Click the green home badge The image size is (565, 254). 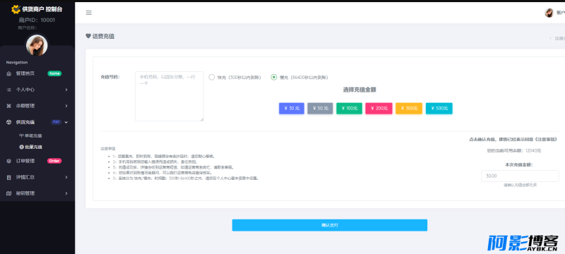(x=54, y=73)
